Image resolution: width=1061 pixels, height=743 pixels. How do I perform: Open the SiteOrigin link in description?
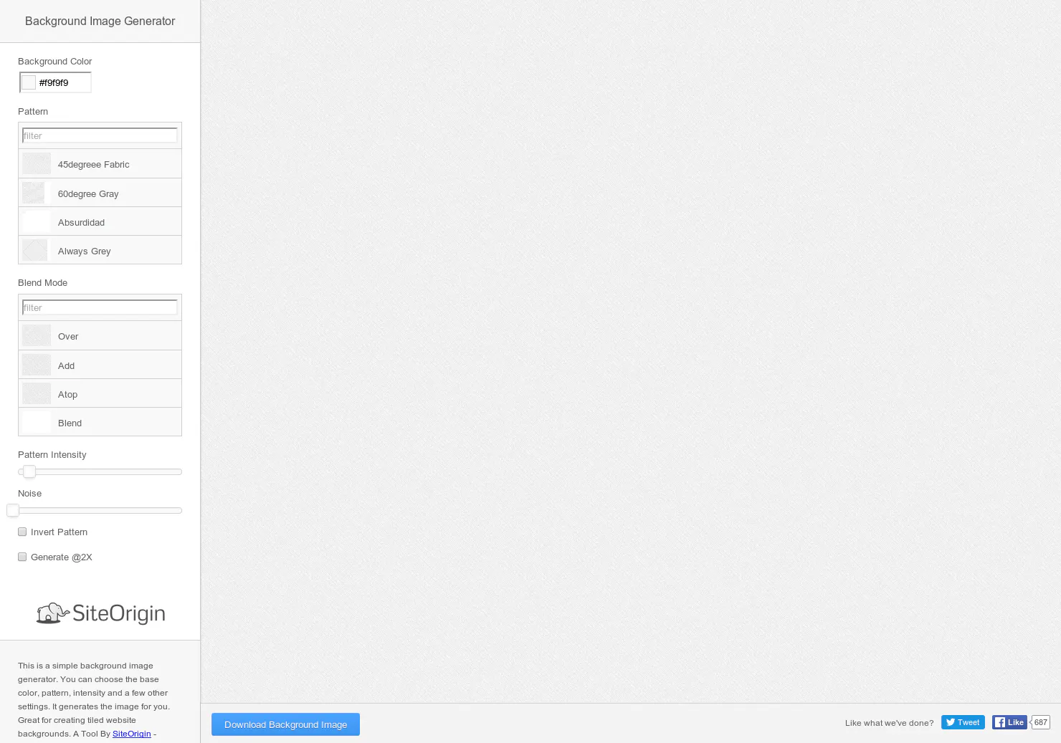(x=132, y=734)
